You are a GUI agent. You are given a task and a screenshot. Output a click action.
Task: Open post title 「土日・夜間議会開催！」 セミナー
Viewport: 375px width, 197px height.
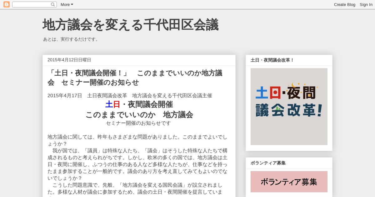135,78
